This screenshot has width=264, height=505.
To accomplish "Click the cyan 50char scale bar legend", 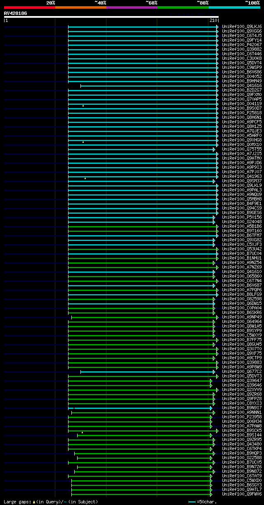I will click(192, 502).
